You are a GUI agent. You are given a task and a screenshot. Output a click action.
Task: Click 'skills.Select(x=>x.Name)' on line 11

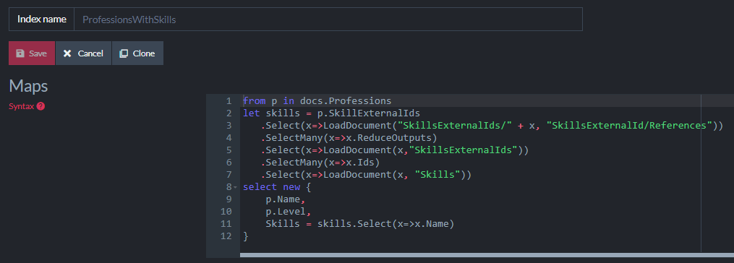(385, 224)
